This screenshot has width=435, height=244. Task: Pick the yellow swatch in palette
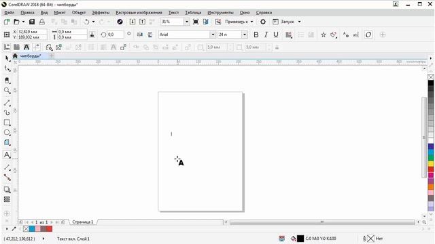(x=430, y=164)
